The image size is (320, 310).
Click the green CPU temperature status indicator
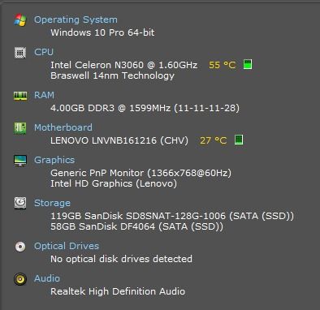[x=248, y=64]
